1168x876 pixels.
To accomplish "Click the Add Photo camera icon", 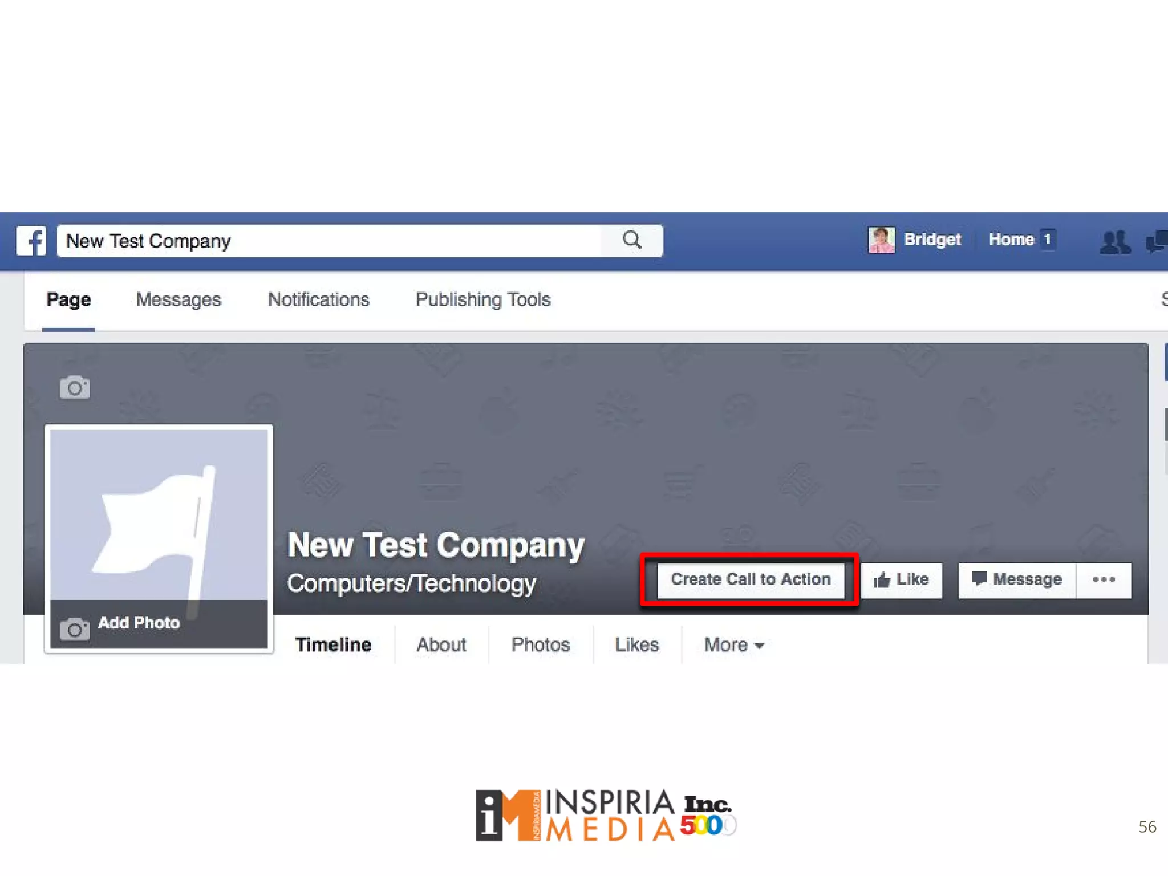I will tap(75, 628).
